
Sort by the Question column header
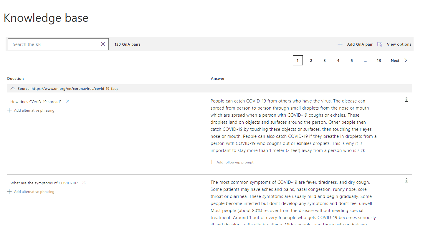pyautogui.click(x=15, y=78)
